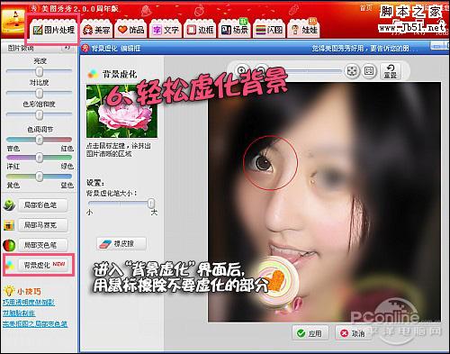
Task: Open the 娃娃 tab
Action: click(x=303, y=30)
